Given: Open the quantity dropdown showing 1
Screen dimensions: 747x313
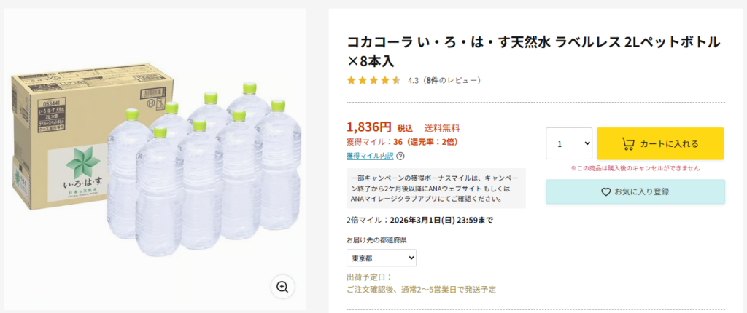Looking at the screenshot, I should [569, 143].
